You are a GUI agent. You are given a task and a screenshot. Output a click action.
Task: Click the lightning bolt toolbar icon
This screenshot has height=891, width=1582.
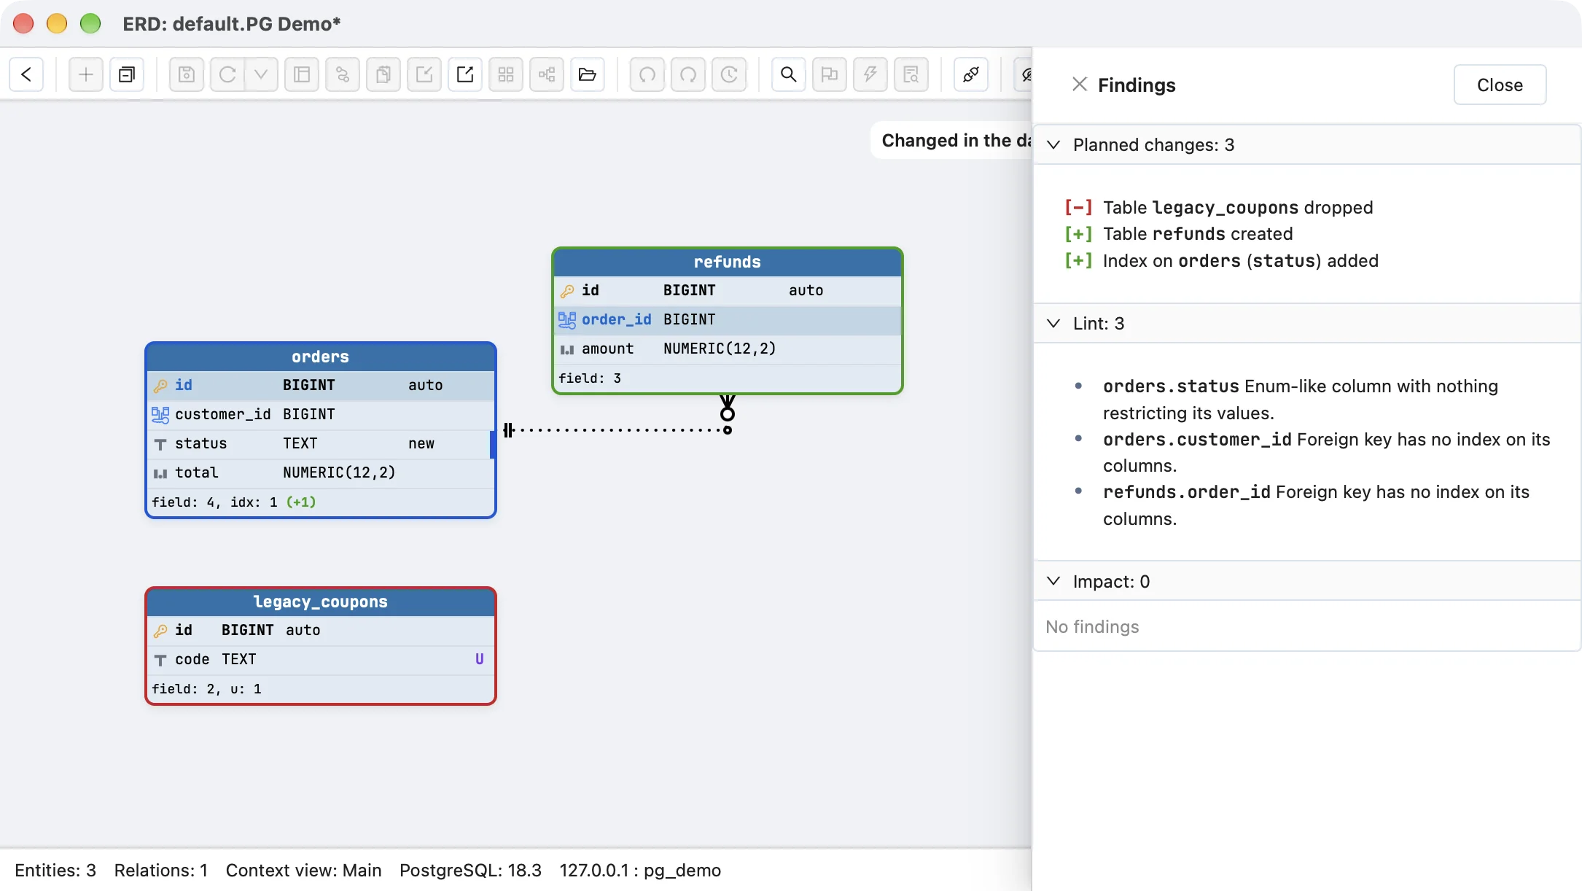tap(870, 74)
